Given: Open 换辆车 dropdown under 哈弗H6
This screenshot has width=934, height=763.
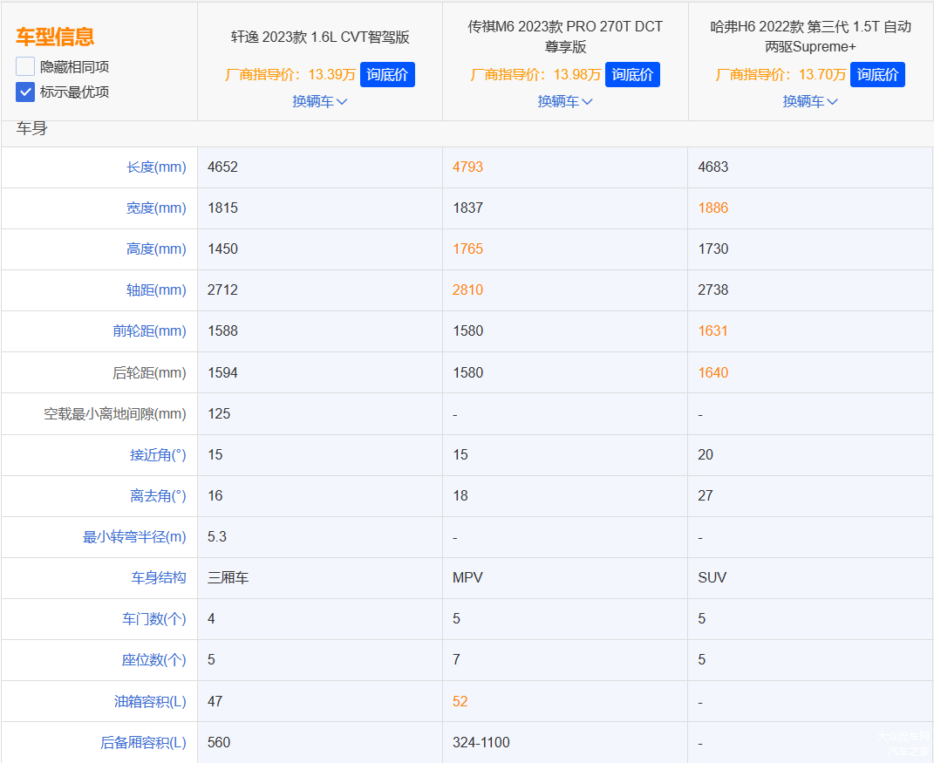Looking at the screenshot, I should 809,101.
